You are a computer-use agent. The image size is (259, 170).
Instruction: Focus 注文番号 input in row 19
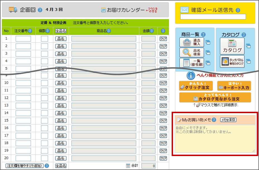click(23, 151)
